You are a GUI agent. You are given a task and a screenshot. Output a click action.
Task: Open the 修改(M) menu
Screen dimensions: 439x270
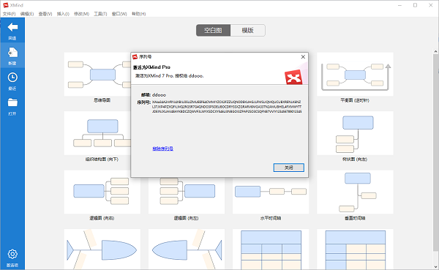coord(81,14)
